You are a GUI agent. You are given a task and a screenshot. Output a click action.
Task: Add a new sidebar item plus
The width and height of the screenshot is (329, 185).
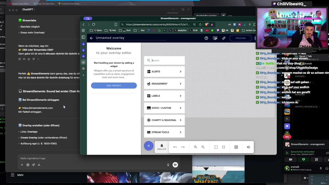tap(83, 75)
